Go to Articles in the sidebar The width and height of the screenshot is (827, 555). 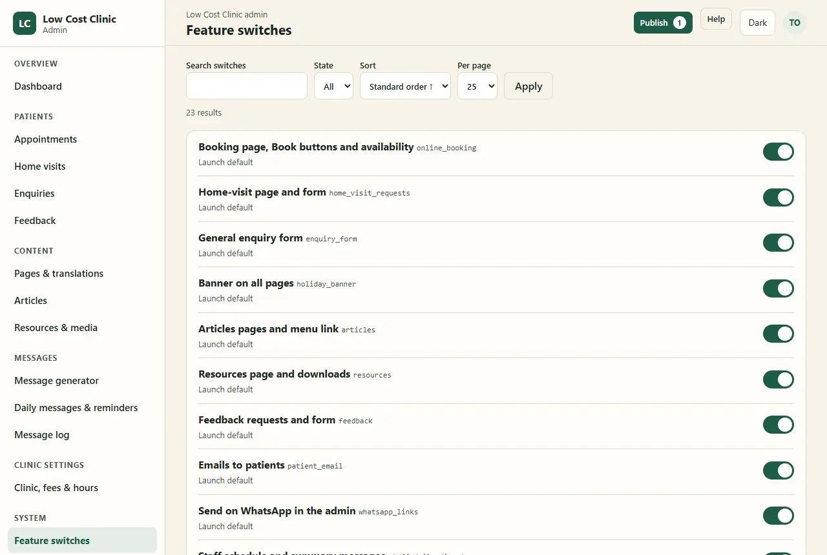(82, 301)
